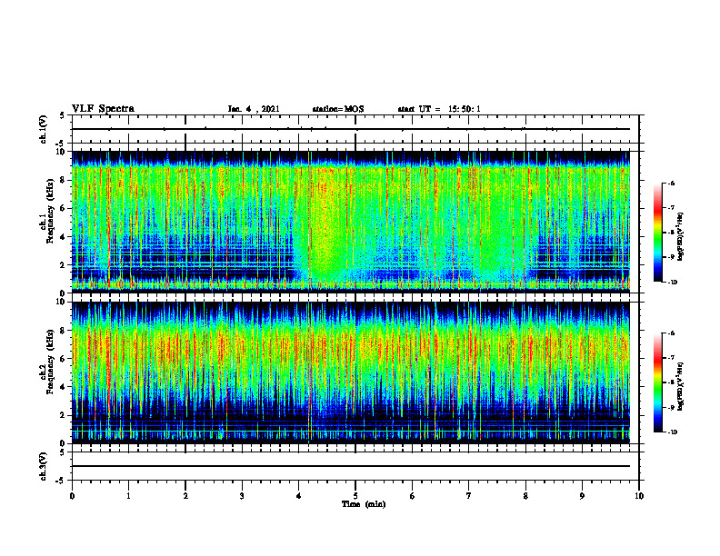This screenshot has width=720, height=556.
Task: Click the "4" kHz tick of ch.1 spectrogram
Action: click(x=63, y=237)
